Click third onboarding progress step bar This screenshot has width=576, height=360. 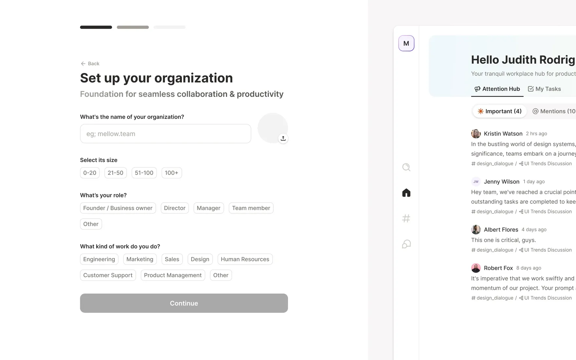(170, 27)
